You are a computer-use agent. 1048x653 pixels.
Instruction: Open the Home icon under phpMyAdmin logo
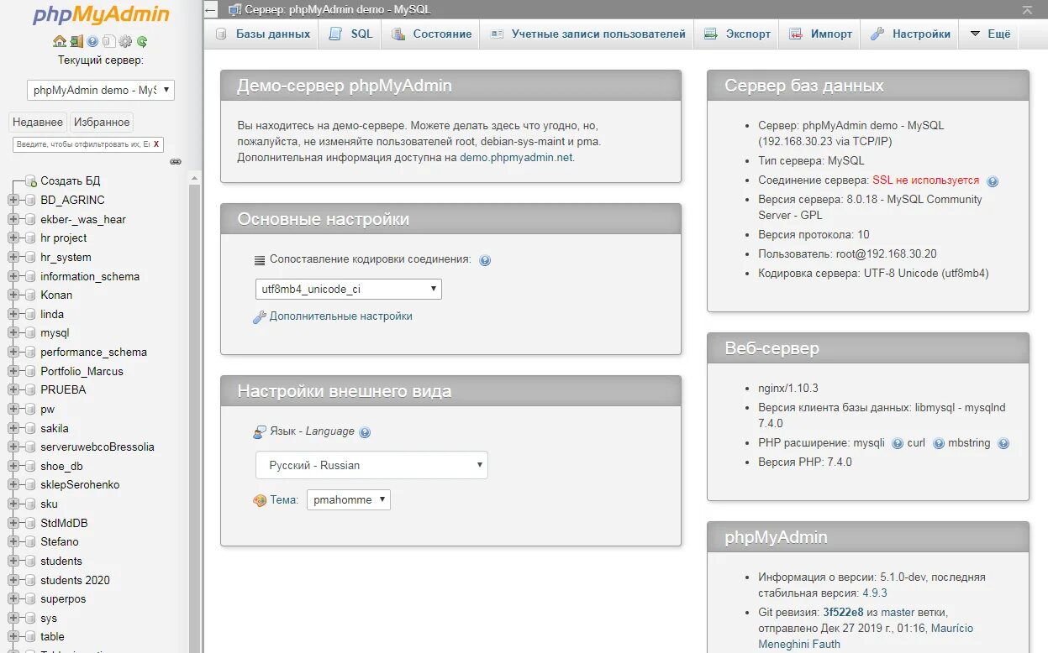pyautogui.click(x=60, y=41)
